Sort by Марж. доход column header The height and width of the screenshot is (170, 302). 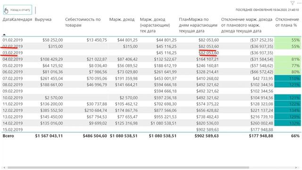click(x=122, y=19)
